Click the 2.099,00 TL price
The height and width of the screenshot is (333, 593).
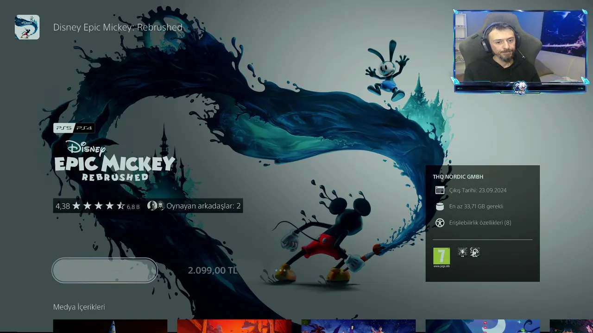click(213, 271)
